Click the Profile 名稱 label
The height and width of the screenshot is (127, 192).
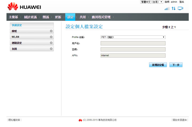[78, 37]
